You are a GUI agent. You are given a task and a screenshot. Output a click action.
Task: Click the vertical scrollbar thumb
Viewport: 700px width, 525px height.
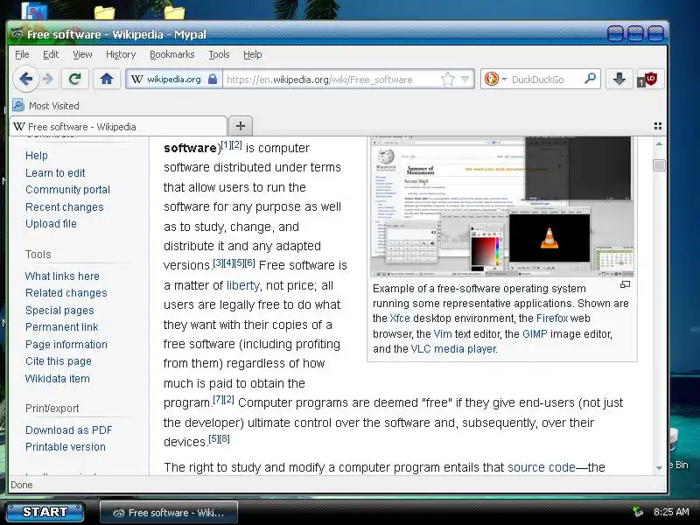point(659,165)
